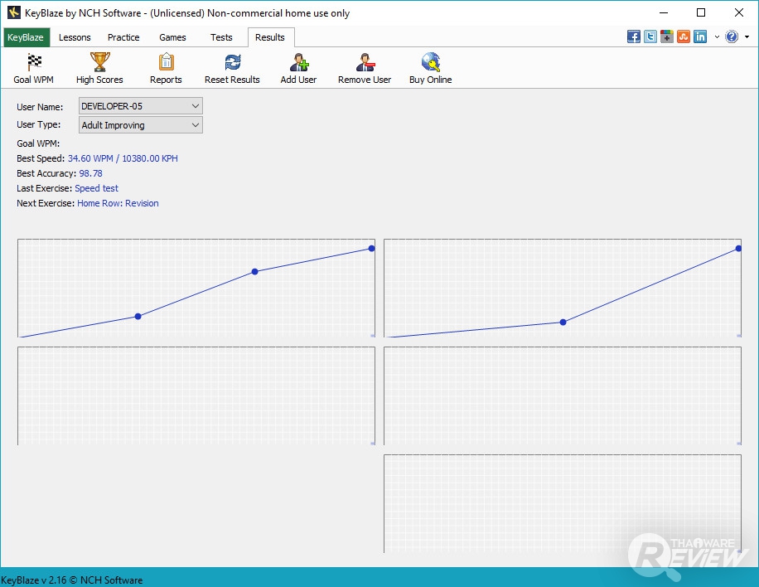Viewport: 759px width, 587px height.
Task: Open the Goal WPM checkered flag tool
Action: (33, 68)
